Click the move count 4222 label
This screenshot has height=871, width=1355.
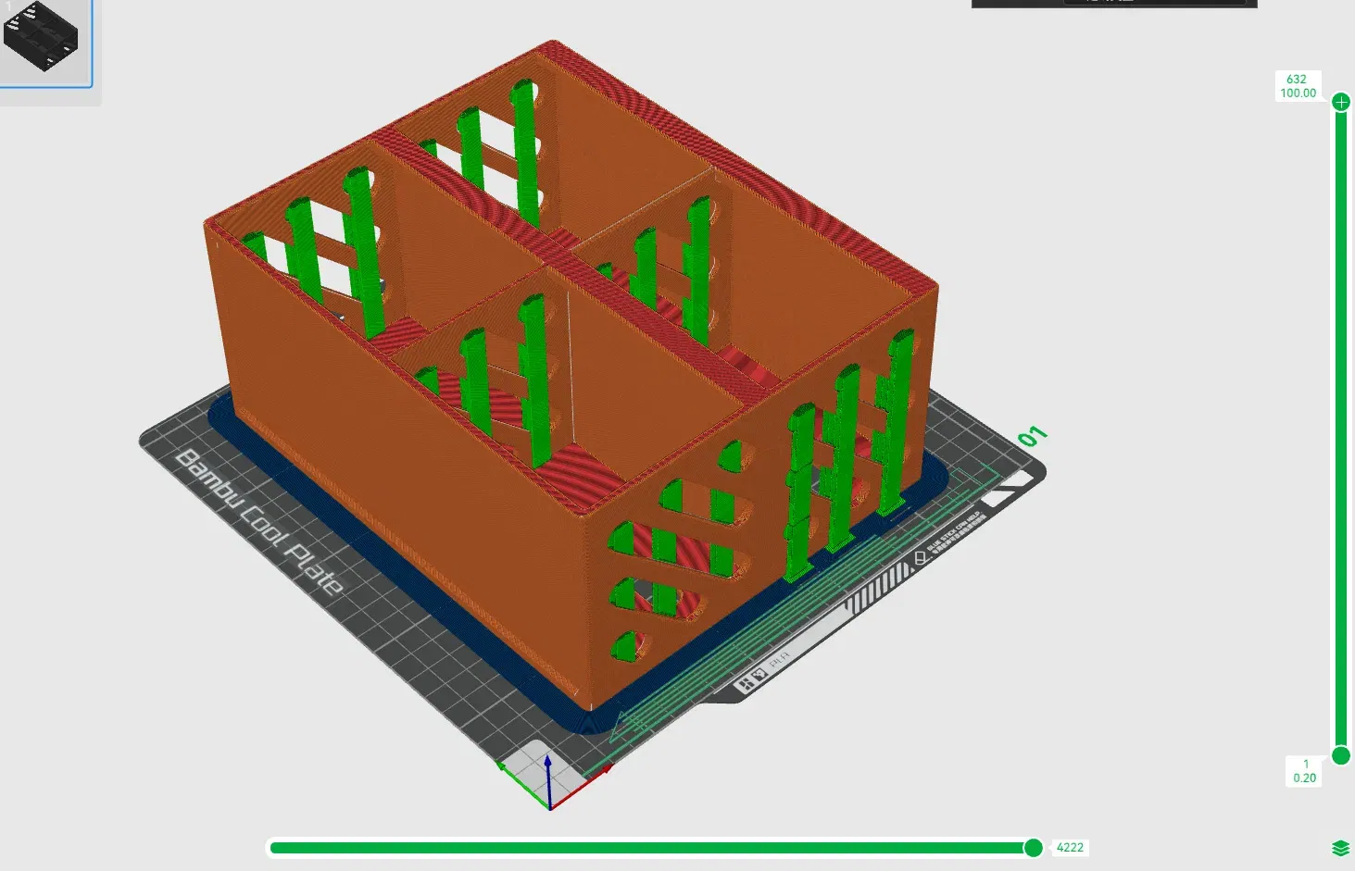tap(1070, 847)
